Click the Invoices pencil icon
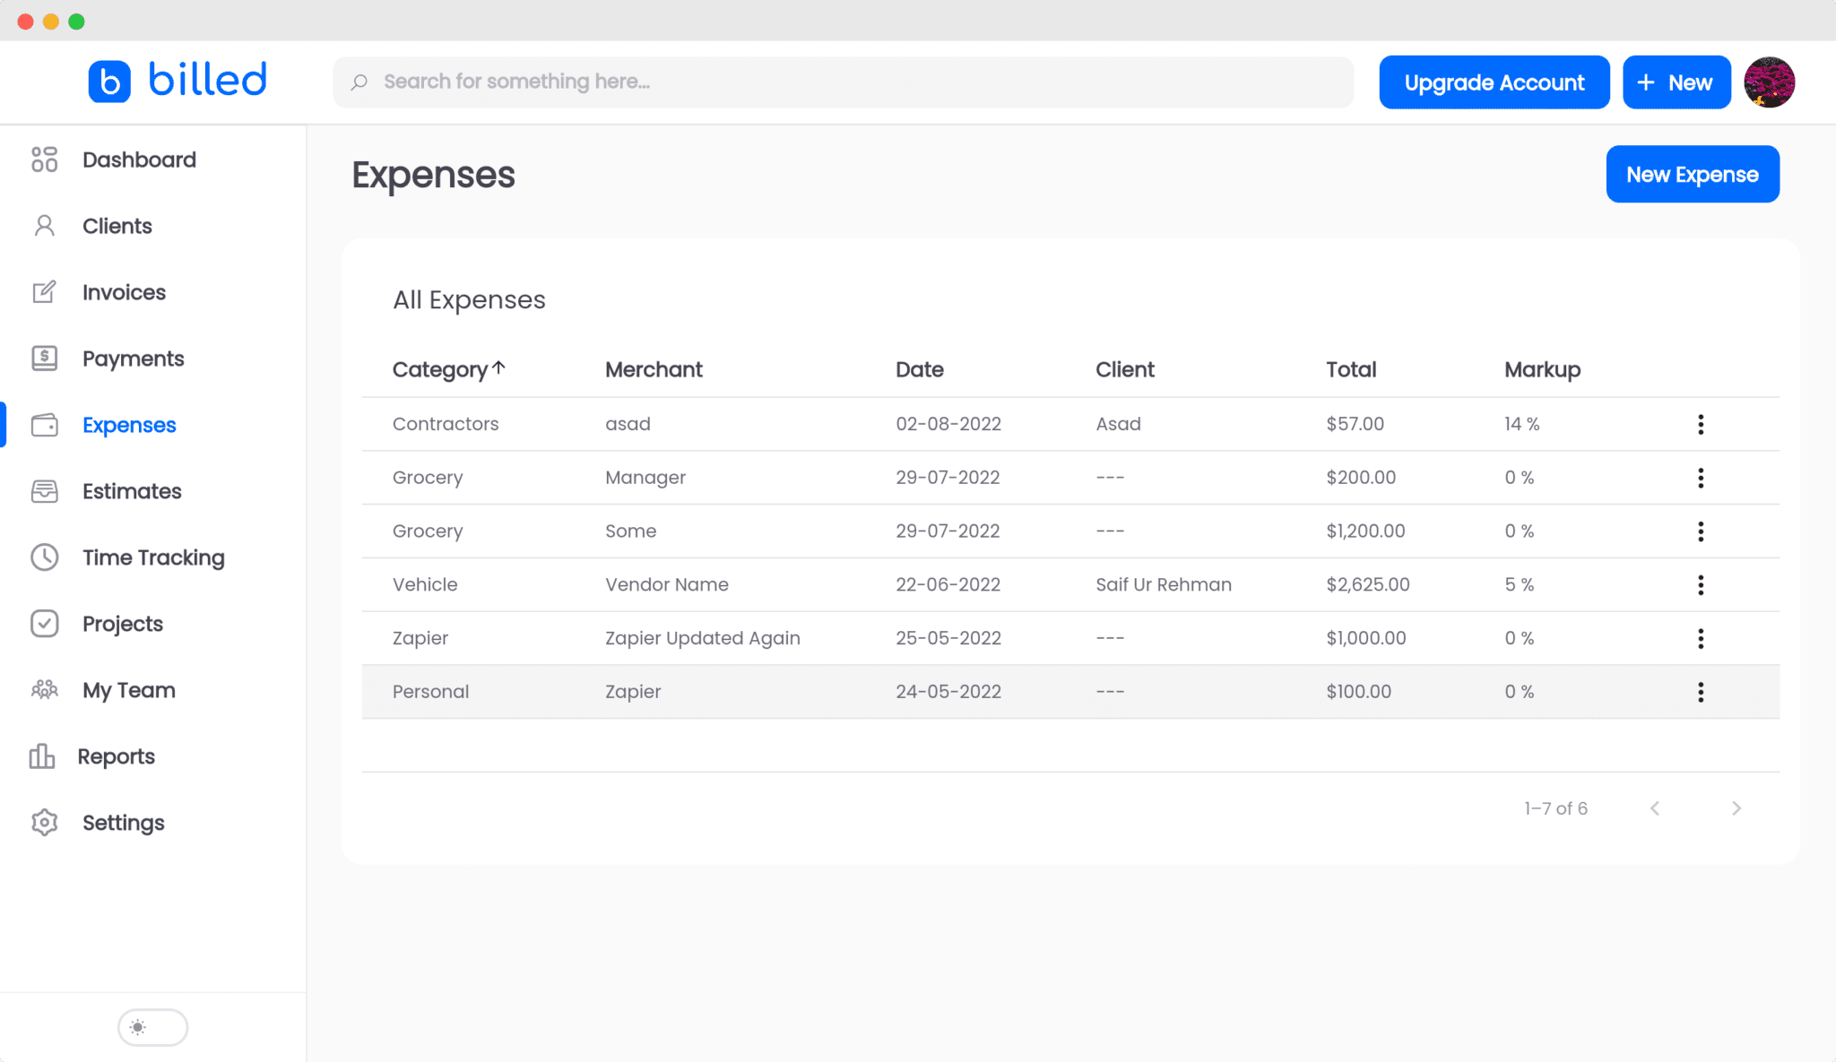The image size is (1836, 1062). click(x=44, y=291)
